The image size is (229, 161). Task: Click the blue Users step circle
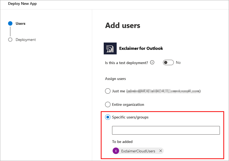coord(10,23)
